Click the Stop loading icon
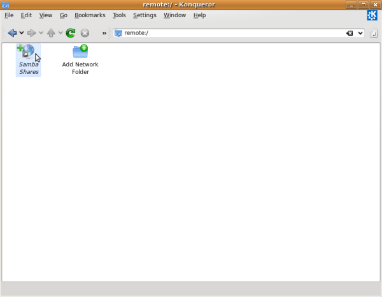 coord(85,33)
